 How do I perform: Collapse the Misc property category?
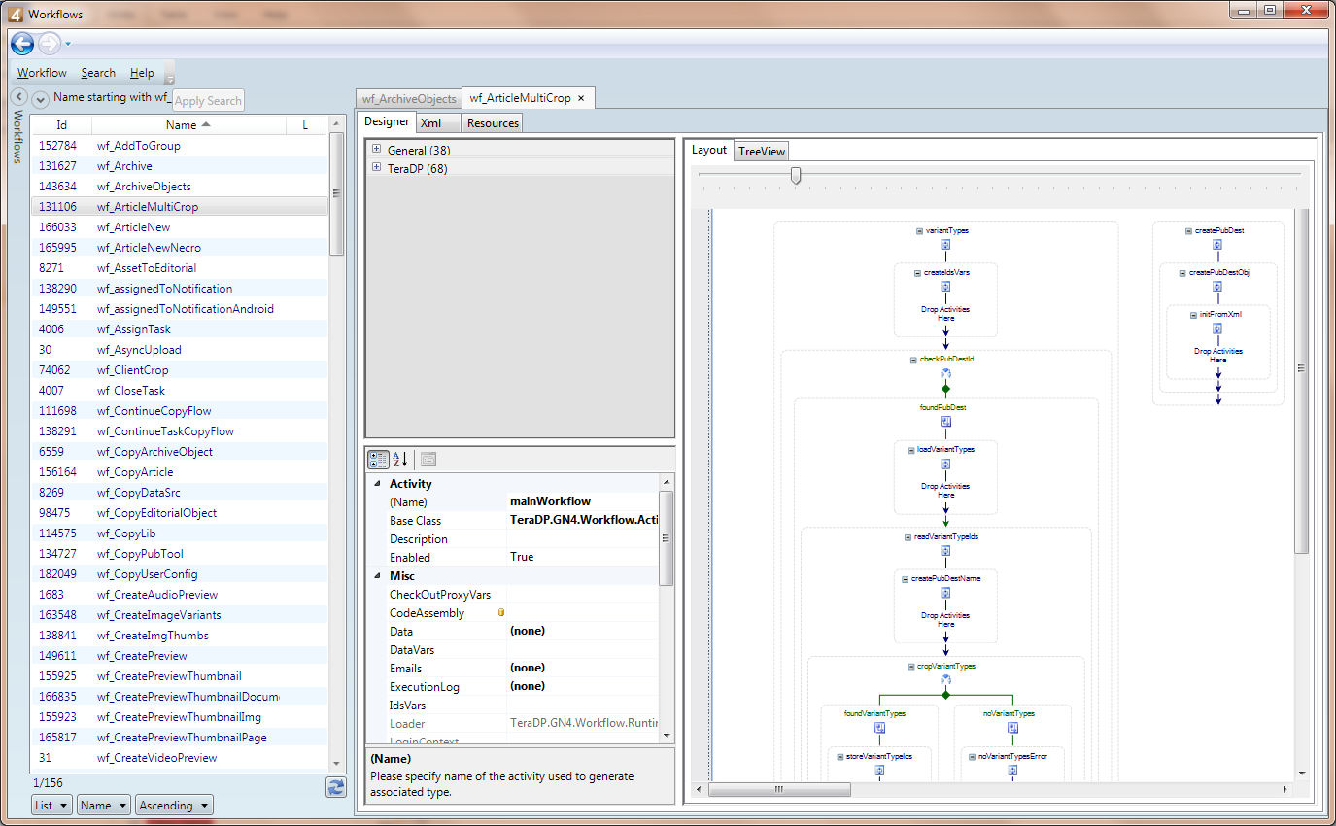coord(377,575)
